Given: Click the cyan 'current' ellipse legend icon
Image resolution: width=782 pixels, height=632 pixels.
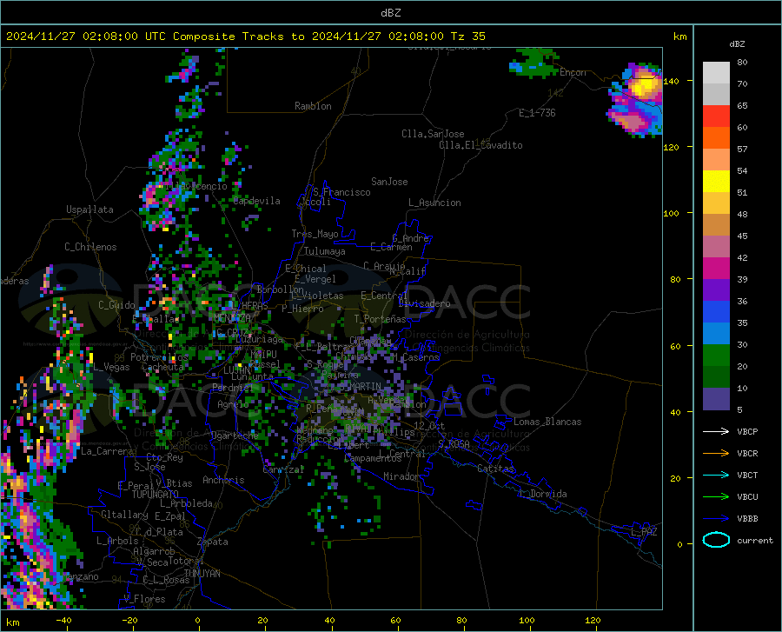Looking at the screenshot, I should 716,540.
